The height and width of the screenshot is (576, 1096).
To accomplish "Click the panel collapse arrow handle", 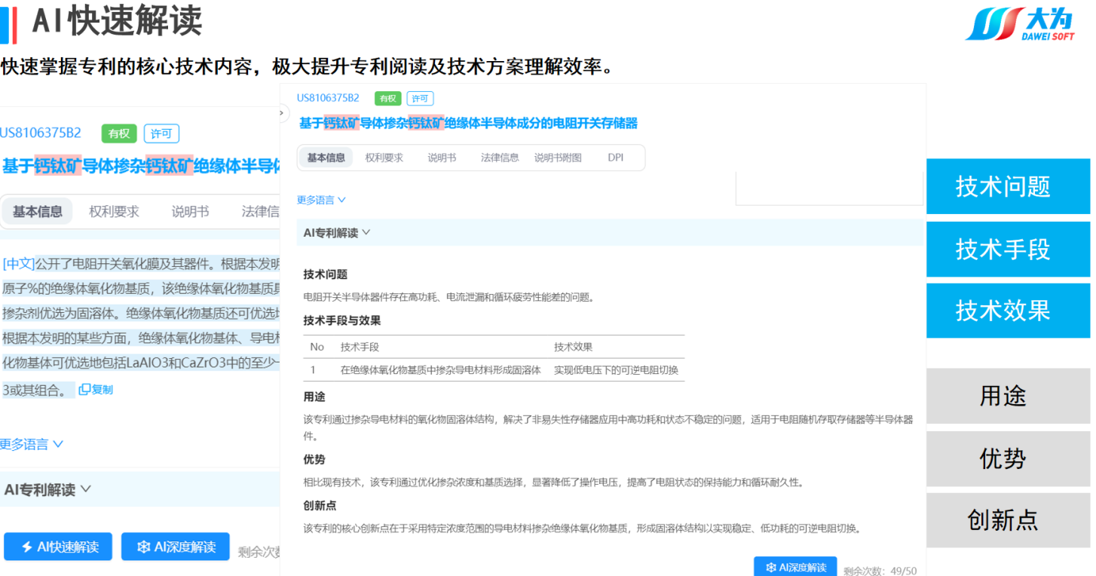I will (282, 113).
